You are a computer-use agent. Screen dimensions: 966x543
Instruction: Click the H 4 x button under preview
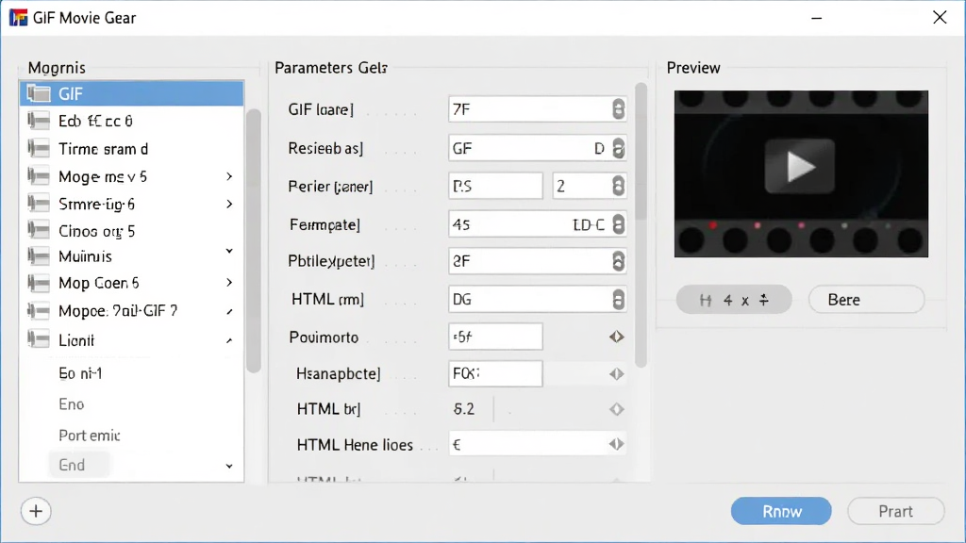point(734,300)
